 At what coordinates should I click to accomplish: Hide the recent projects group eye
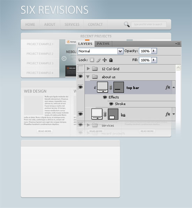tap(81, 133)
